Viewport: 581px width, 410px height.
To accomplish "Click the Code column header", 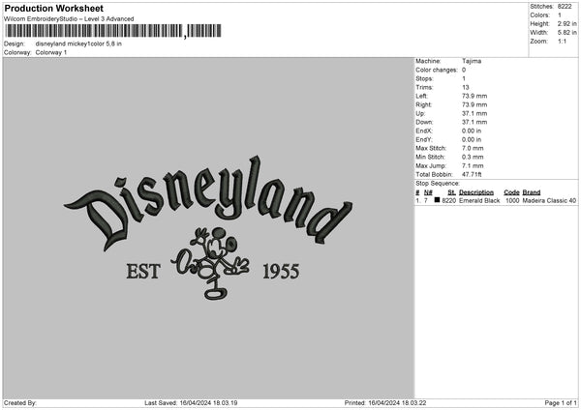I will click(x=511, y=192).
